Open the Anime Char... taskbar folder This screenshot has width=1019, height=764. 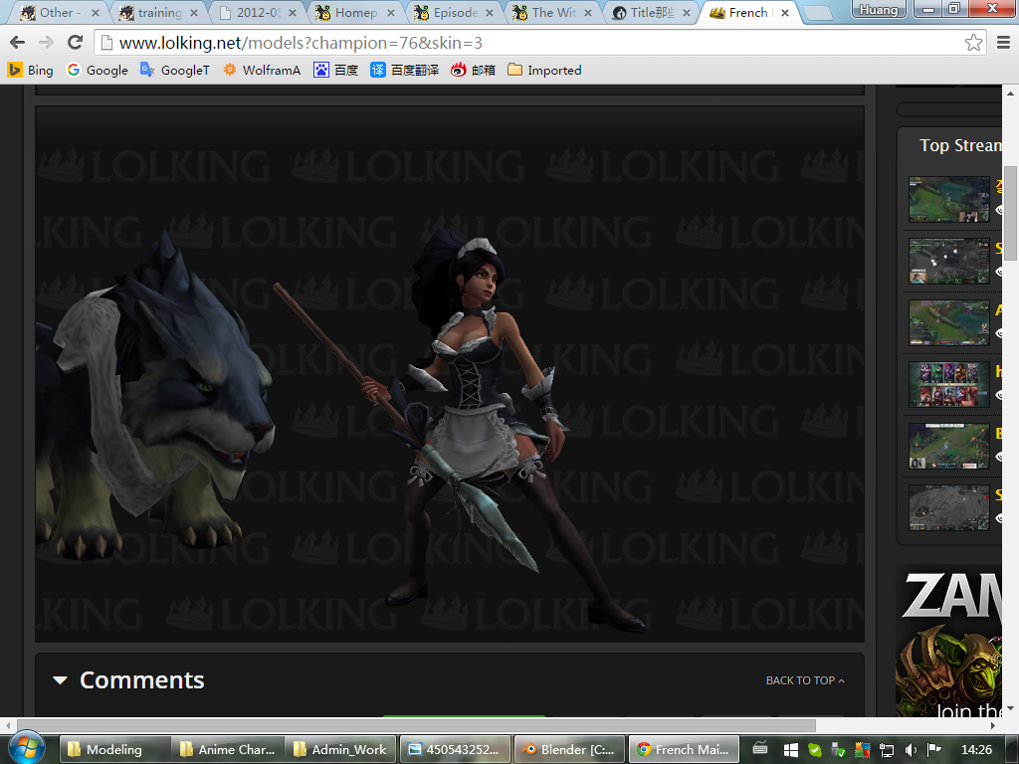pos(228,749)
